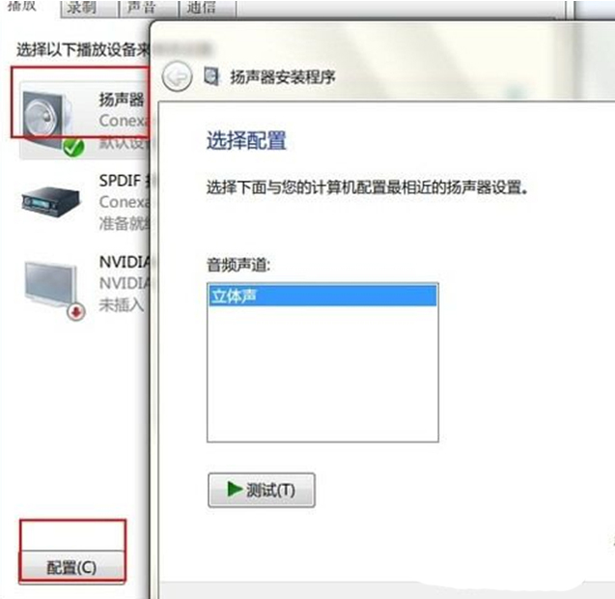Viewport: 615px width, 599px height.
Task: Click the green default-device checkmark badge
Action: [73, 148]
